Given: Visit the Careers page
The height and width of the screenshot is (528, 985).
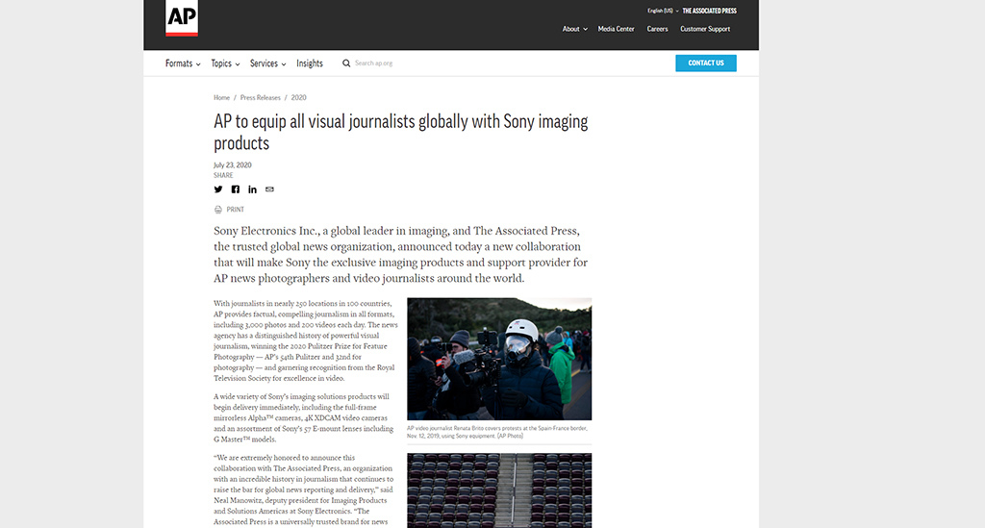Looking at the screenshot, I should [x=657, y=29].
